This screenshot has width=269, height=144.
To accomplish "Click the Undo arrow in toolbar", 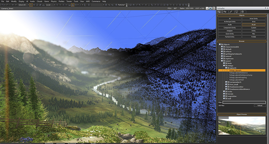I will pyautogui.click(x=3, y=5).
